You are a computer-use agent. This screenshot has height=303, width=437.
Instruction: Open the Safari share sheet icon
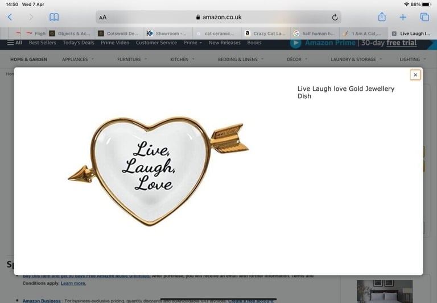(x=382, y=17)
